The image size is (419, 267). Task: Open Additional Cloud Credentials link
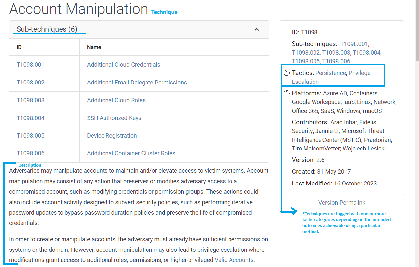click(x=124, y=65)
